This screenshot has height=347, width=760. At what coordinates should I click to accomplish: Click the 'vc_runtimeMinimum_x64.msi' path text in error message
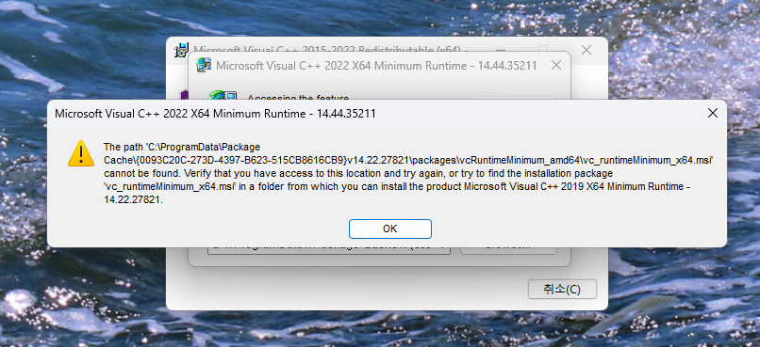[170, 186]
